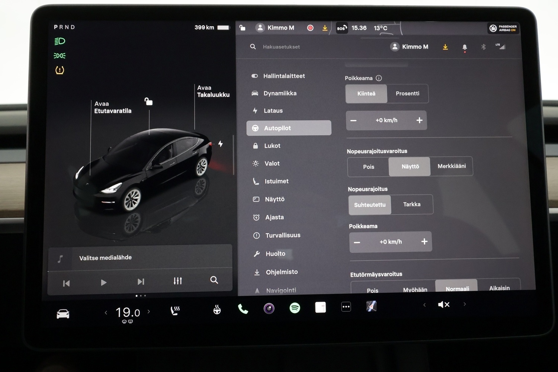Choose Tarkka speed limit option
Viewport: 558px width, 372px height.
point(412,204)
